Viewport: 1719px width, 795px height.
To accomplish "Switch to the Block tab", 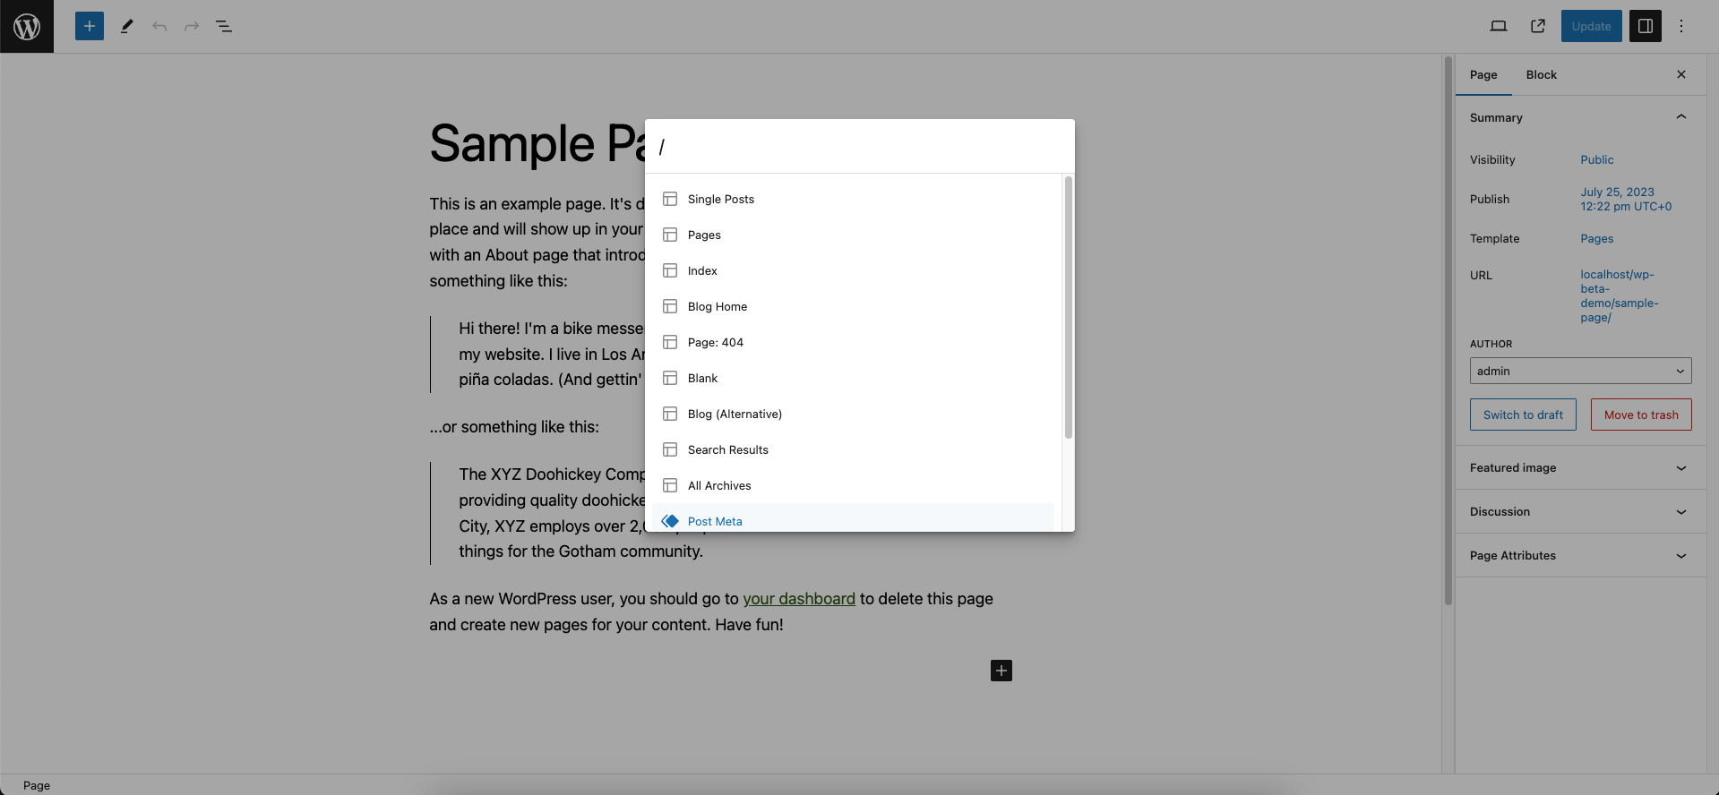I will [1542, 74].
